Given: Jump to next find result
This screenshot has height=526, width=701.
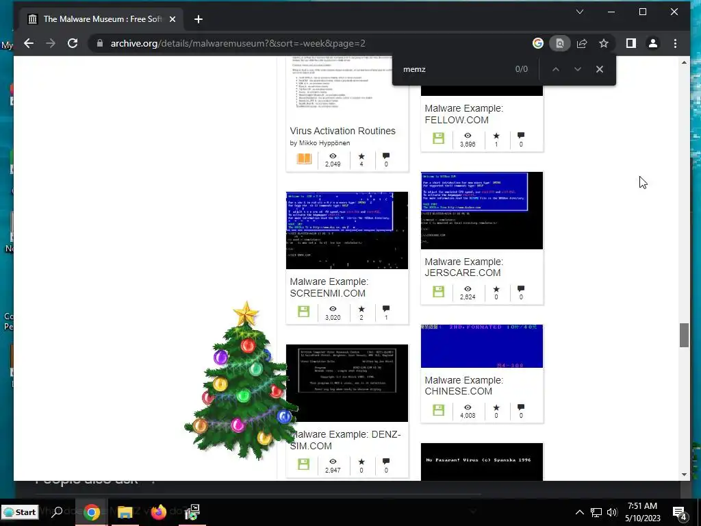Looking at the screenshot, I should pyautogui.click(x=578, y=69).
